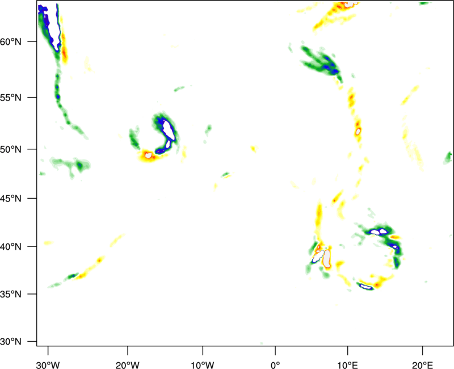This screenshot has width=454, height=369.
Task: Click the 30°N latitude label
Action: tap(11, 342)
